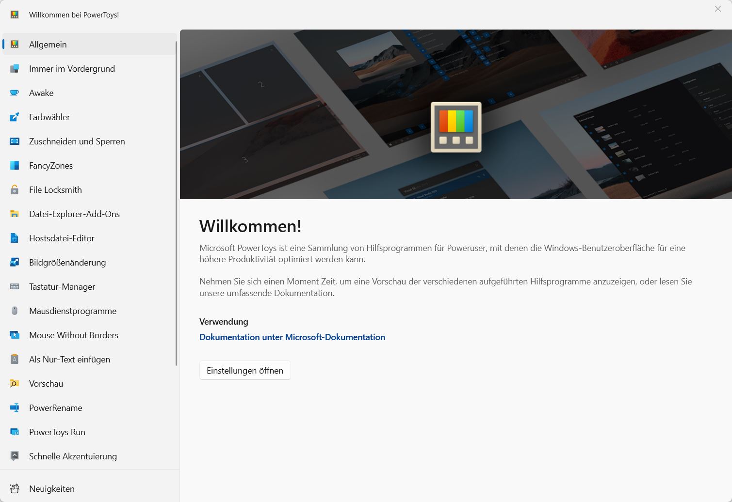
Task: Click the window title Willkommen bei PowerToys!
Action: 74,15
